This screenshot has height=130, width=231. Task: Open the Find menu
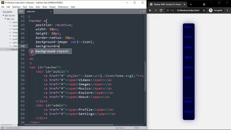(x=25, y=7)
